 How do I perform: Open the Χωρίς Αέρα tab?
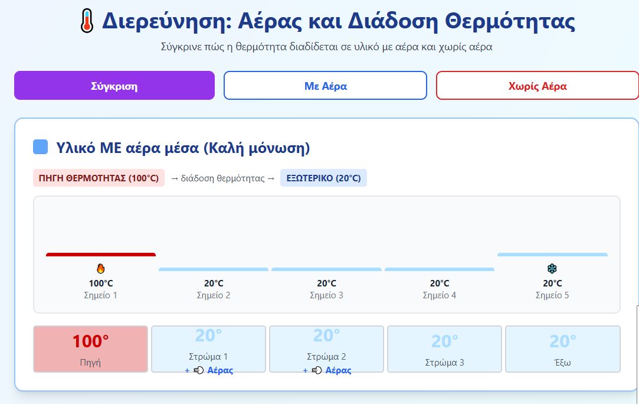click(x=537, y=86)
